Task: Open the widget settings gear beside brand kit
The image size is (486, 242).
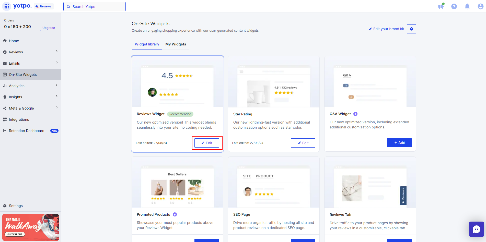Action: point(411,29)
